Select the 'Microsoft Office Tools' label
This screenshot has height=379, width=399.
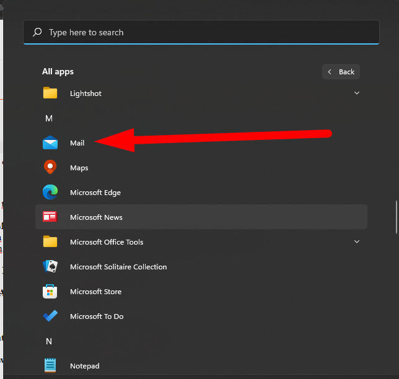[x=107, y=242]
